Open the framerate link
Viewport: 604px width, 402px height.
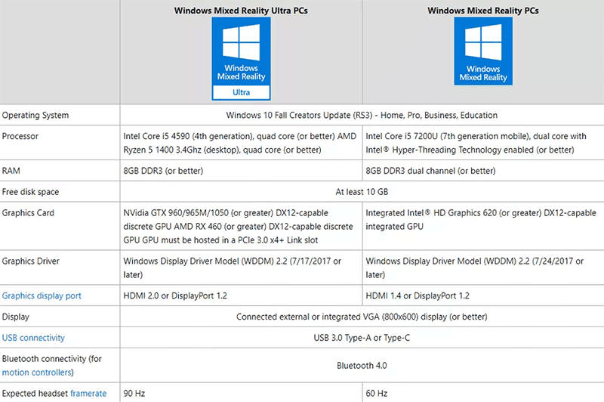pos(88,393)
